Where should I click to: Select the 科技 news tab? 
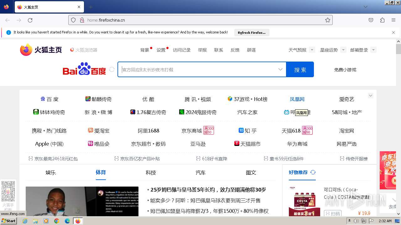pos(151,172)
